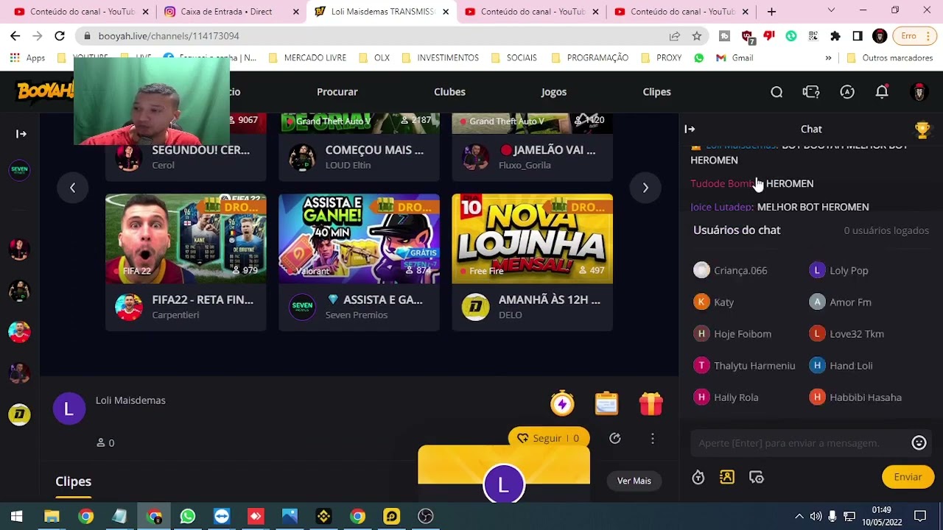Click the Windows Start button
Viewport: 943px width, 530px height.
(16, 517)
